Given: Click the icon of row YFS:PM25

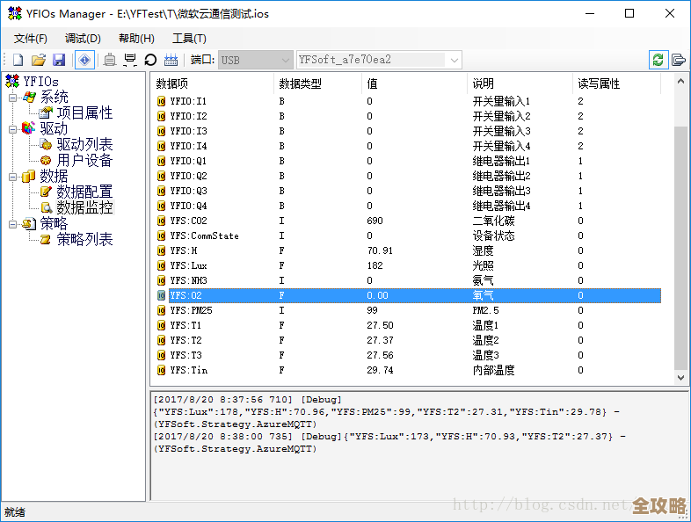Looking at the screenshot, I should 161,311.
